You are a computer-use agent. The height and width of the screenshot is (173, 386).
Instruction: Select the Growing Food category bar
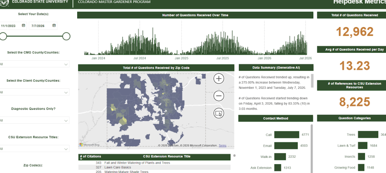click(361, 168)
